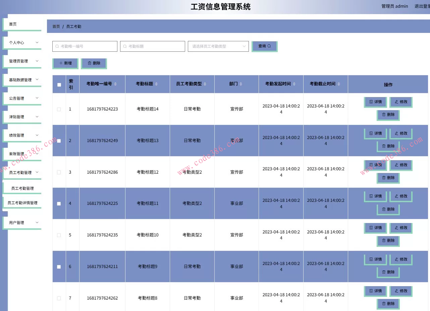Select the checkbox for row 考勤标题10

click(x=59, y=235)
